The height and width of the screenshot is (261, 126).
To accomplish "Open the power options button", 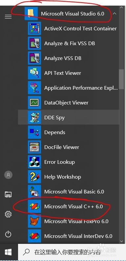I will pyautogui.click(x=8, y=234).
